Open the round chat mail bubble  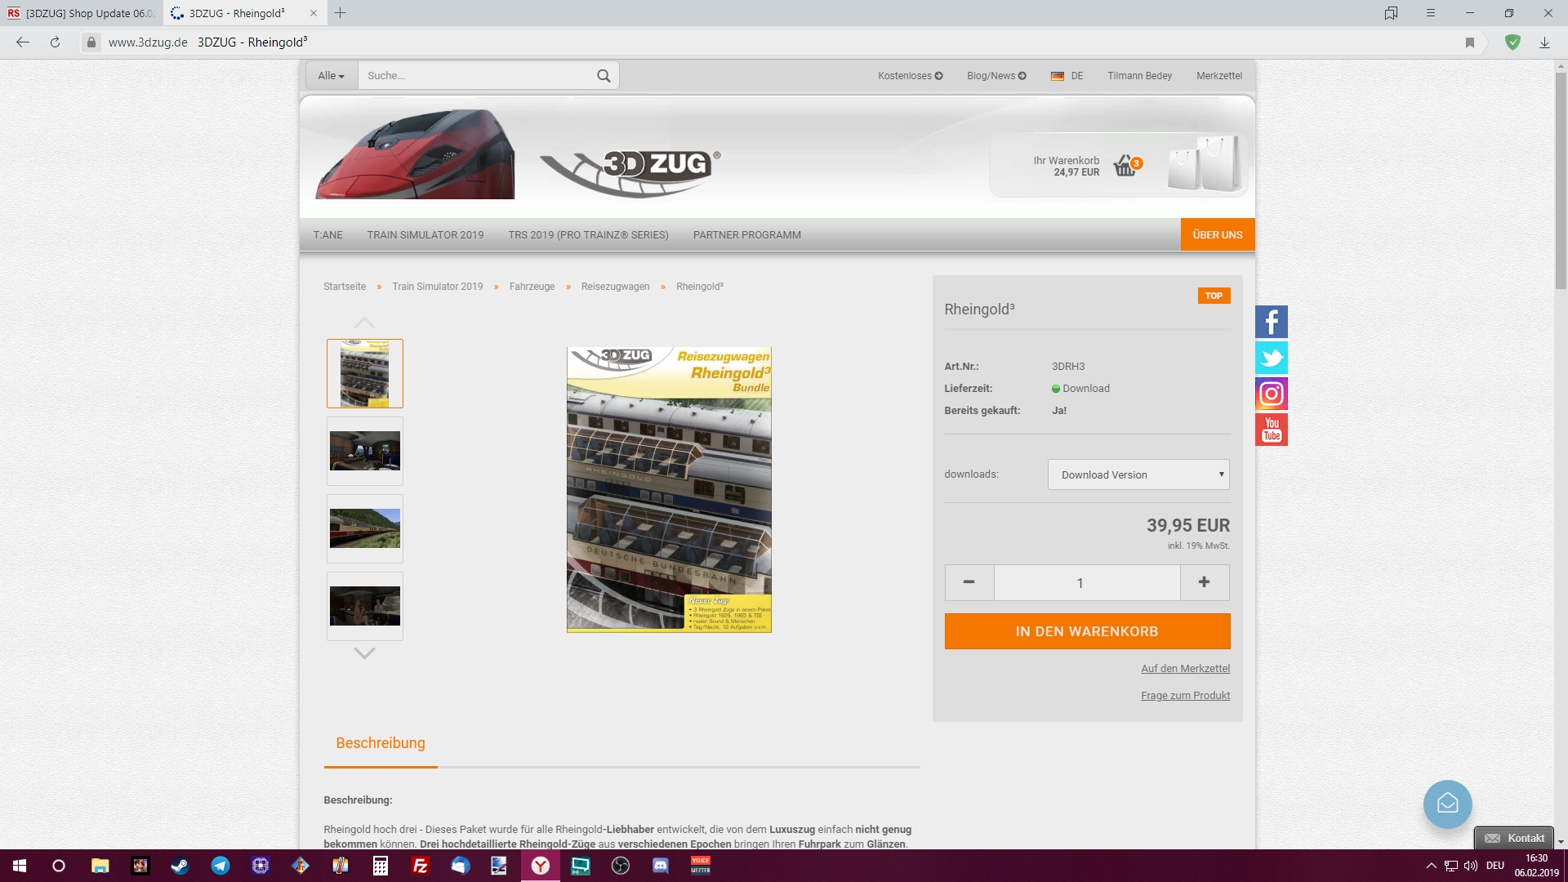tap(1447, 804)
